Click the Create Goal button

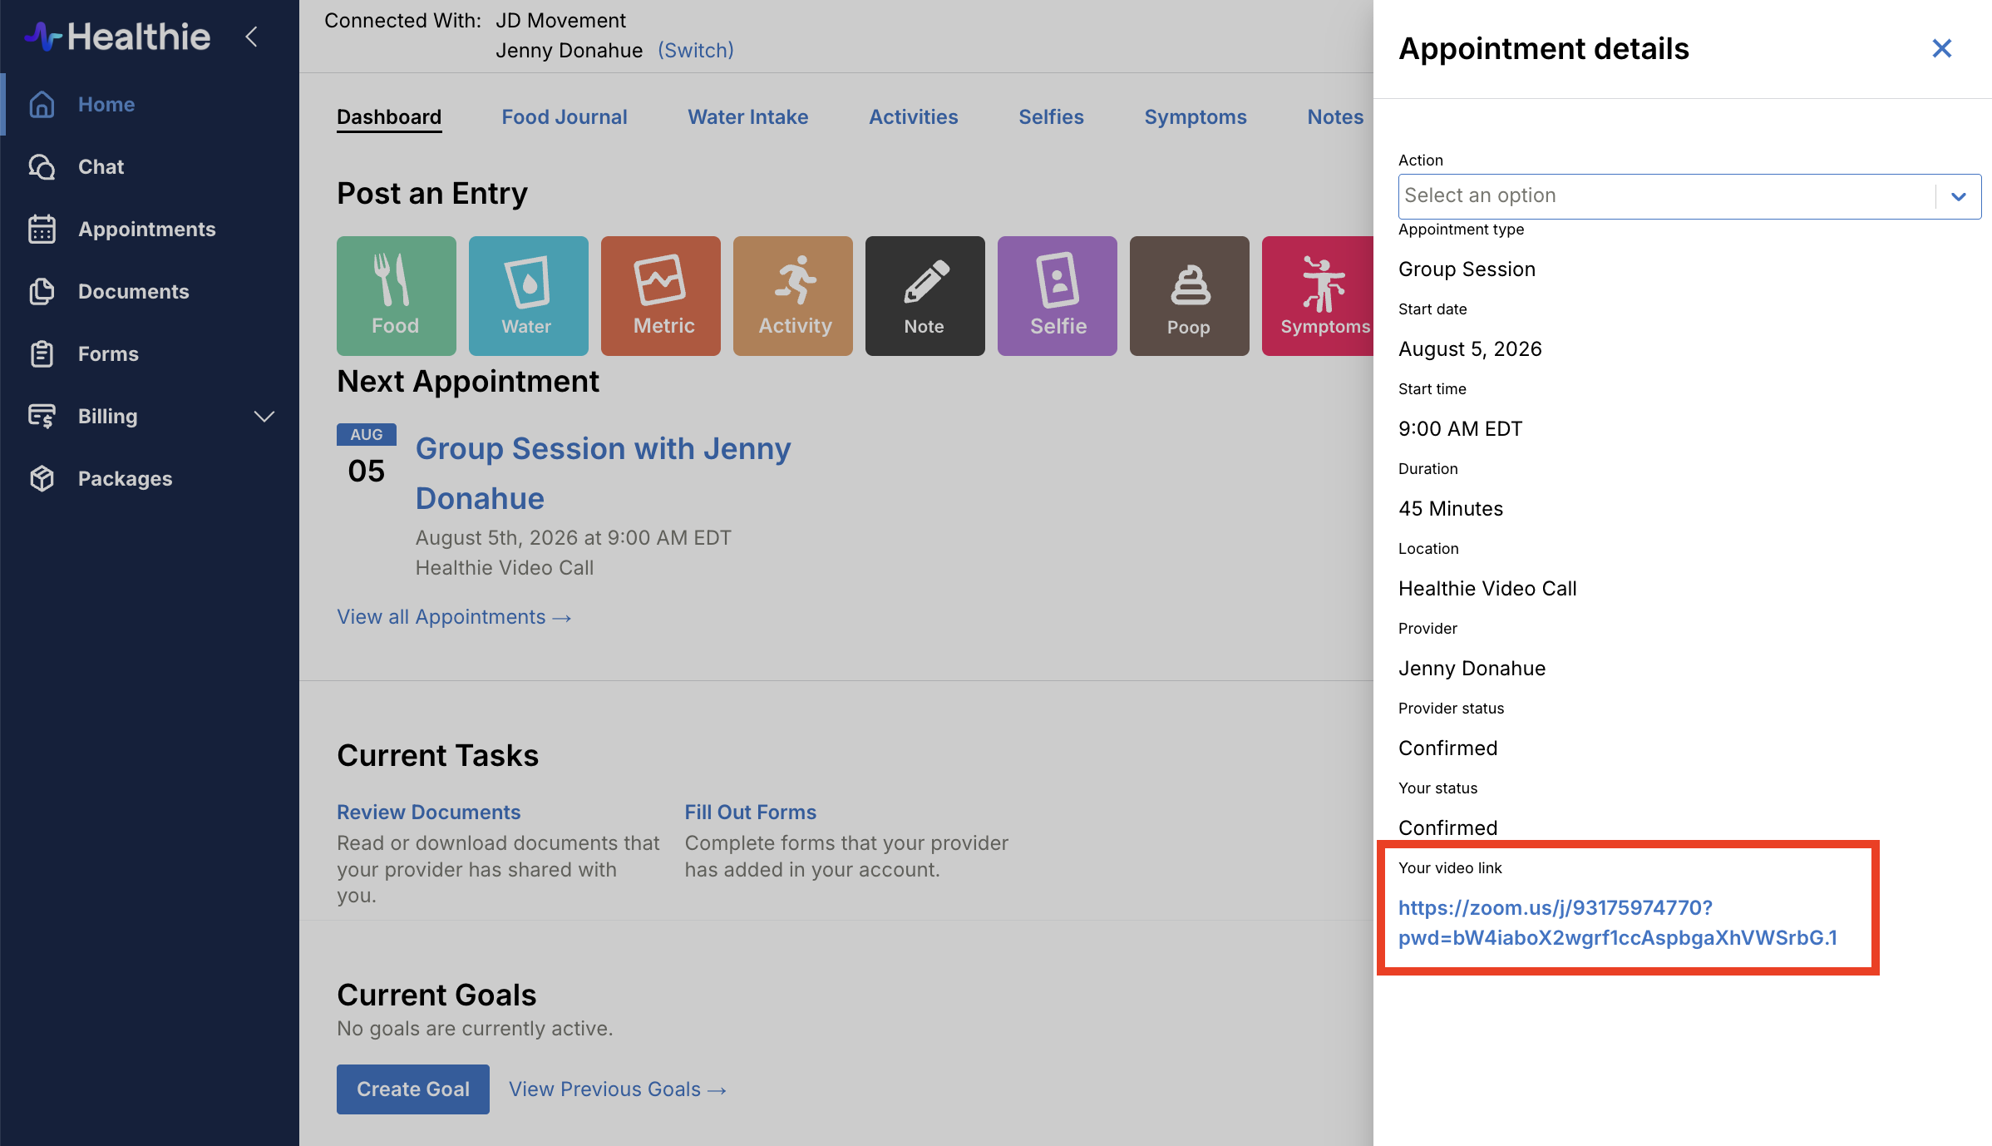413,1089
